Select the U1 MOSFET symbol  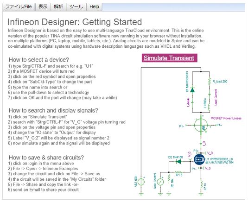pyautogui.click(x=199, y=160)
